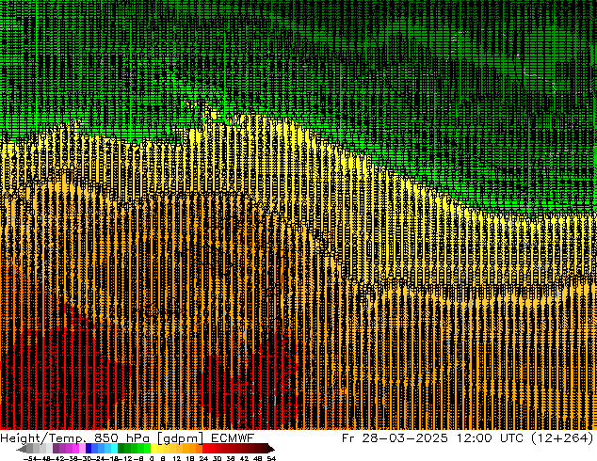The width and height of the screenshot is (597, 461).
Task: Pick the yellow 0 degree legend swatch
Action: click(x=153, y=448)
